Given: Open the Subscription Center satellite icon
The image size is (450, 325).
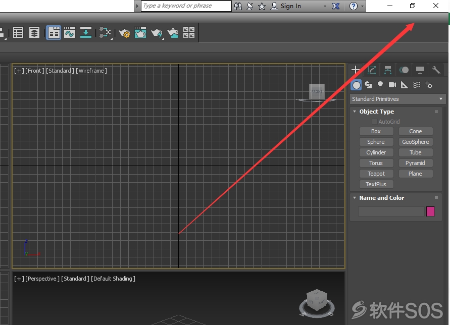Looking at the screenshot, I should [x=250, y=6].
